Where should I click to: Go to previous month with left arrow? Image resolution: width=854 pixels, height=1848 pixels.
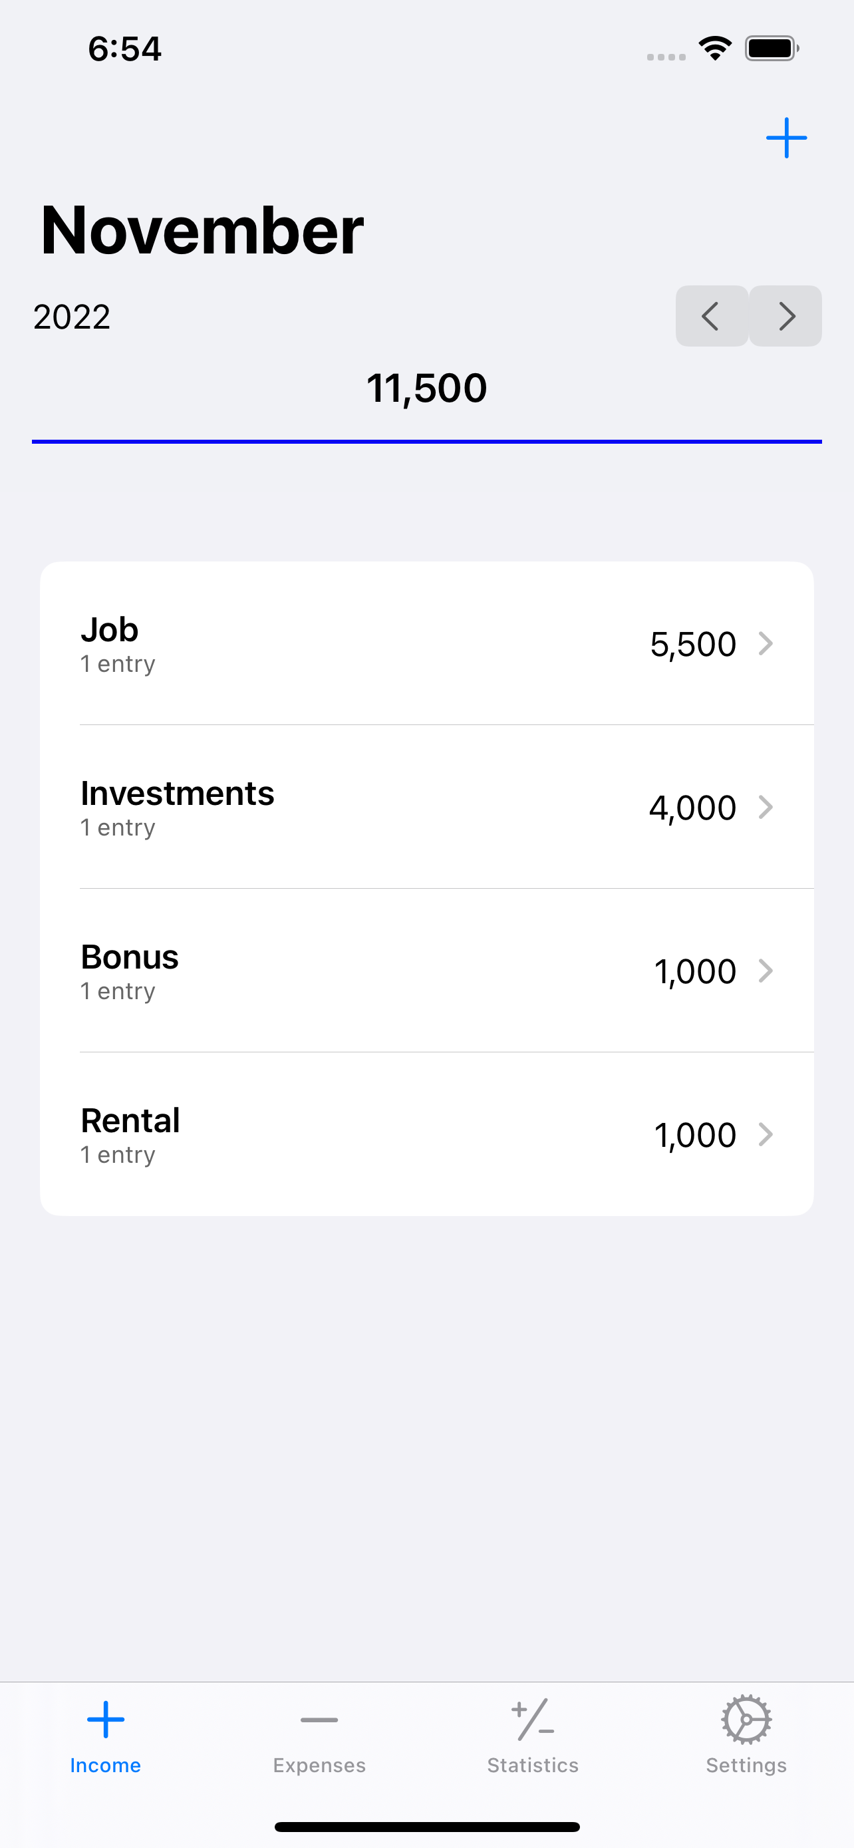pos(711,317)
